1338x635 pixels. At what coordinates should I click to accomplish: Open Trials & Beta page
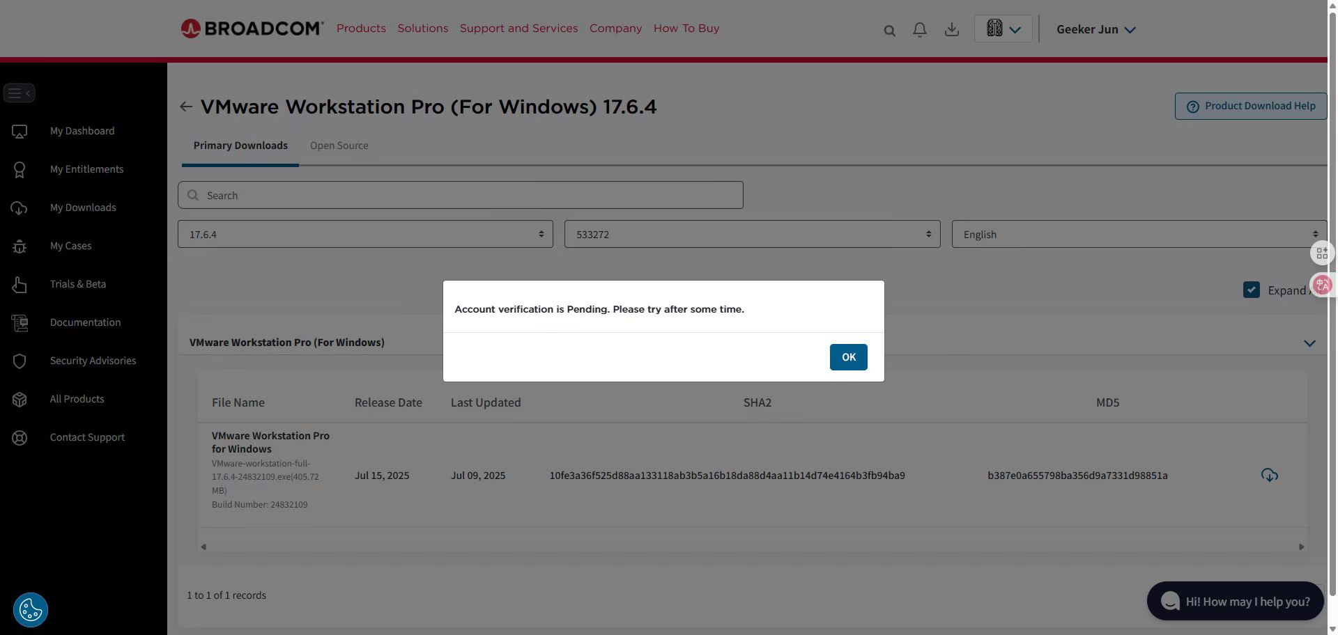point(78,284)
